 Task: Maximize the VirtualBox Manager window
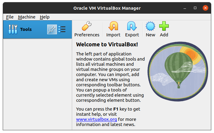(195, 8)
